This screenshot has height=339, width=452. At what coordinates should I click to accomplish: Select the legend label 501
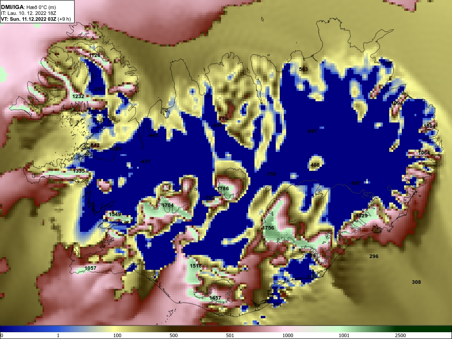coord(230,335)
